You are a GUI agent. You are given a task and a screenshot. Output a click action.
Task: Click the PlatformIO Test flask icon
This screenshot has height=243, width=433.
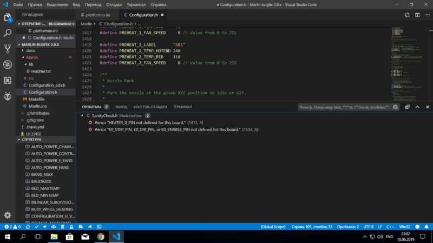tap(71, 227)
